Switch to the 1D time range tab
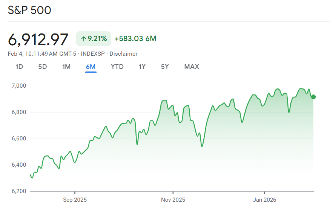This screenshot has width=330, height=207. pyautogui.click(x=19, y=67)
